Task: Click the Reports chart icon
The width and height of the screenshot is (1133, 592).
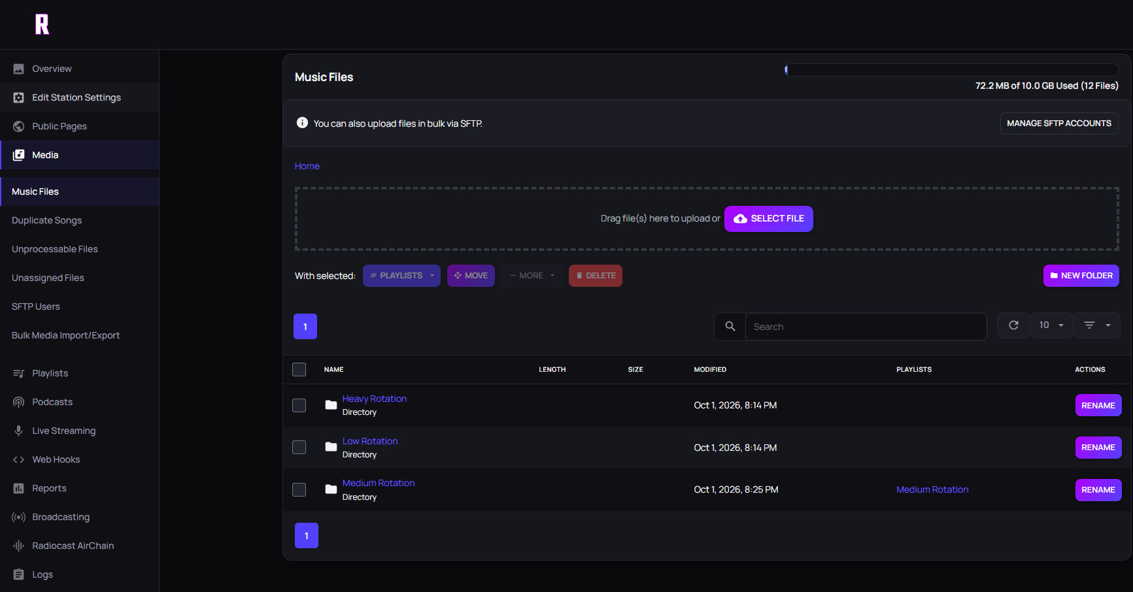Action: coord(19,488)
